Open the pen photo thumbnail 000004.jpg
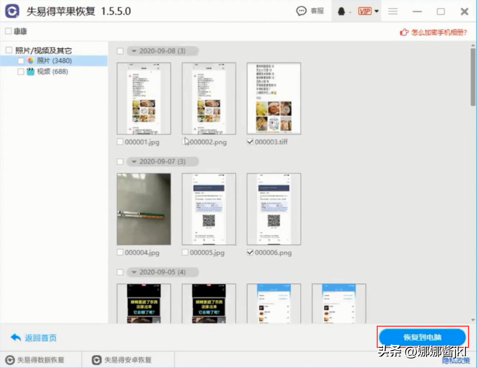 point(144,209)
